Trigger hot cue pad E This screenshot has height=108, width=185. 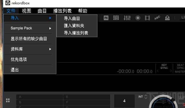pos(87,97)
